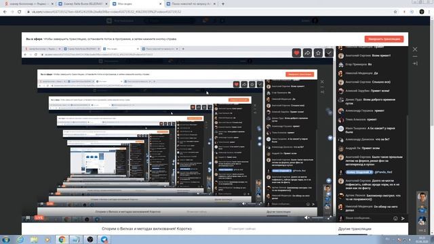Bookmark this page with the address bar star
This screenshot has width=434, height=244.
[x=395, y=12]
